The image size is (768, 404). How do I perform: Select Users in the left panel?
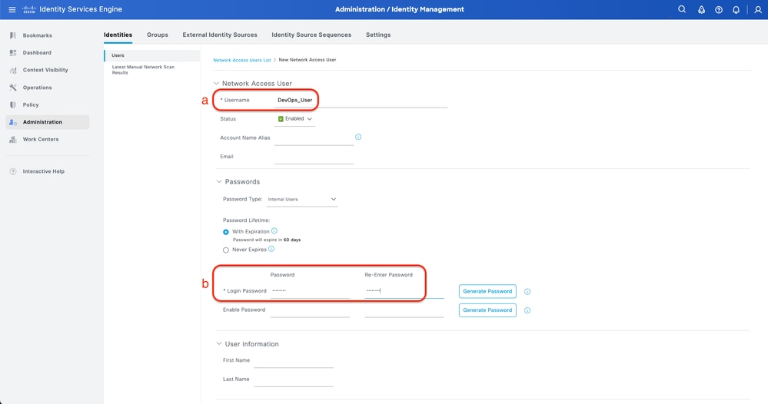click(x=152, y=55)
